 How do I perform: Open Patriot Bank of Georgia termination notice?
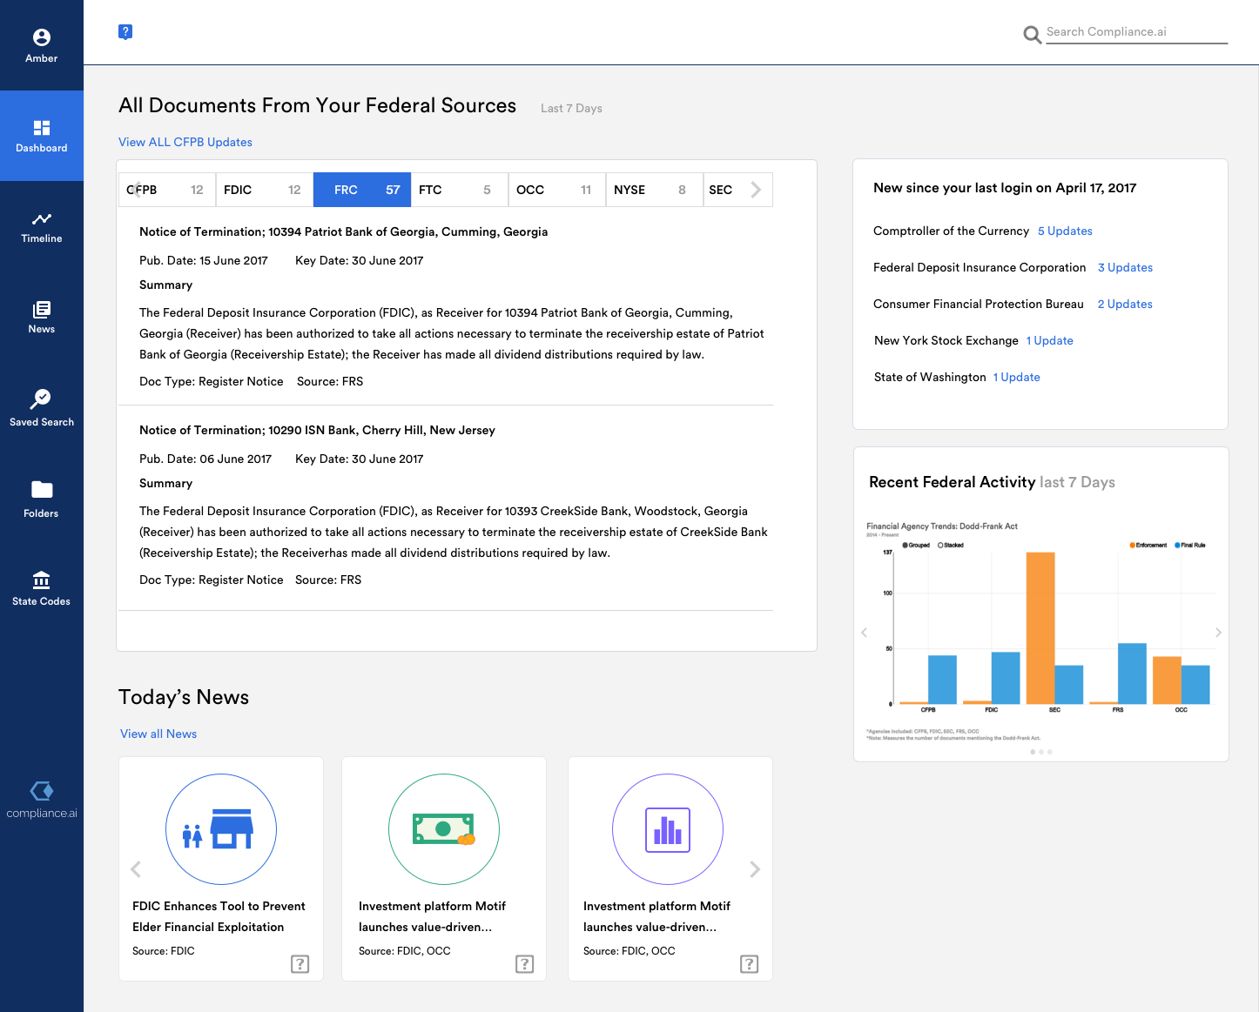344,231
